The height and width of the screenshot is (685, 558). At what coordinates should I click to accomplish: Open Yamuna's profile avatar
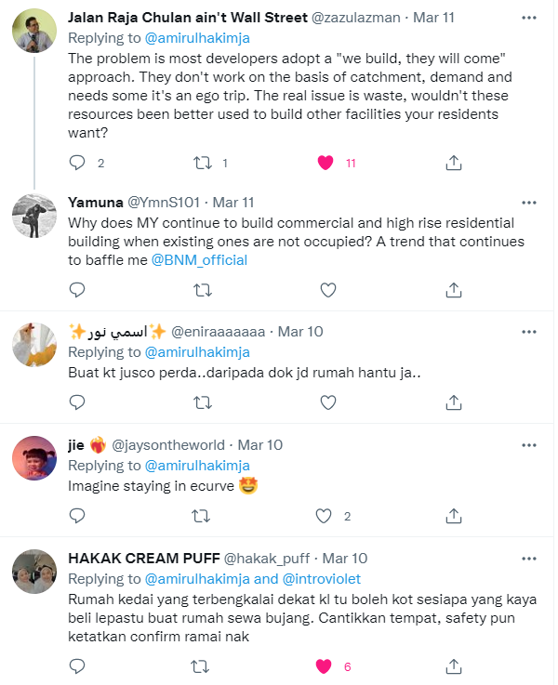tap(36, 218)
